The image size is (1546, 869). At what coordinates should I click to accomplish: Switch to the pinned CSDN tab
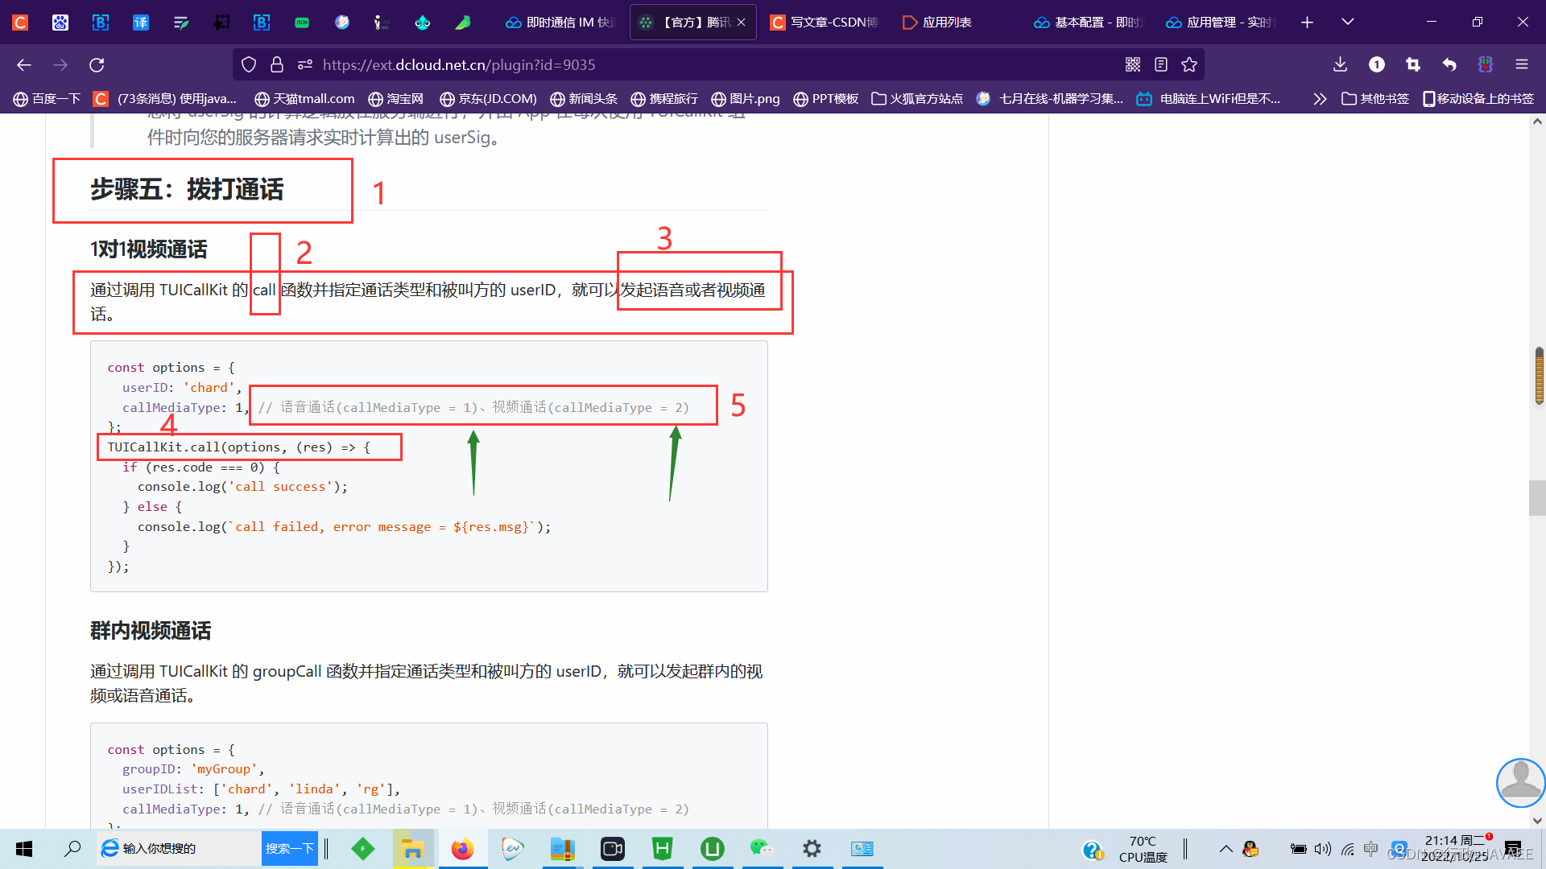[20, 23]
